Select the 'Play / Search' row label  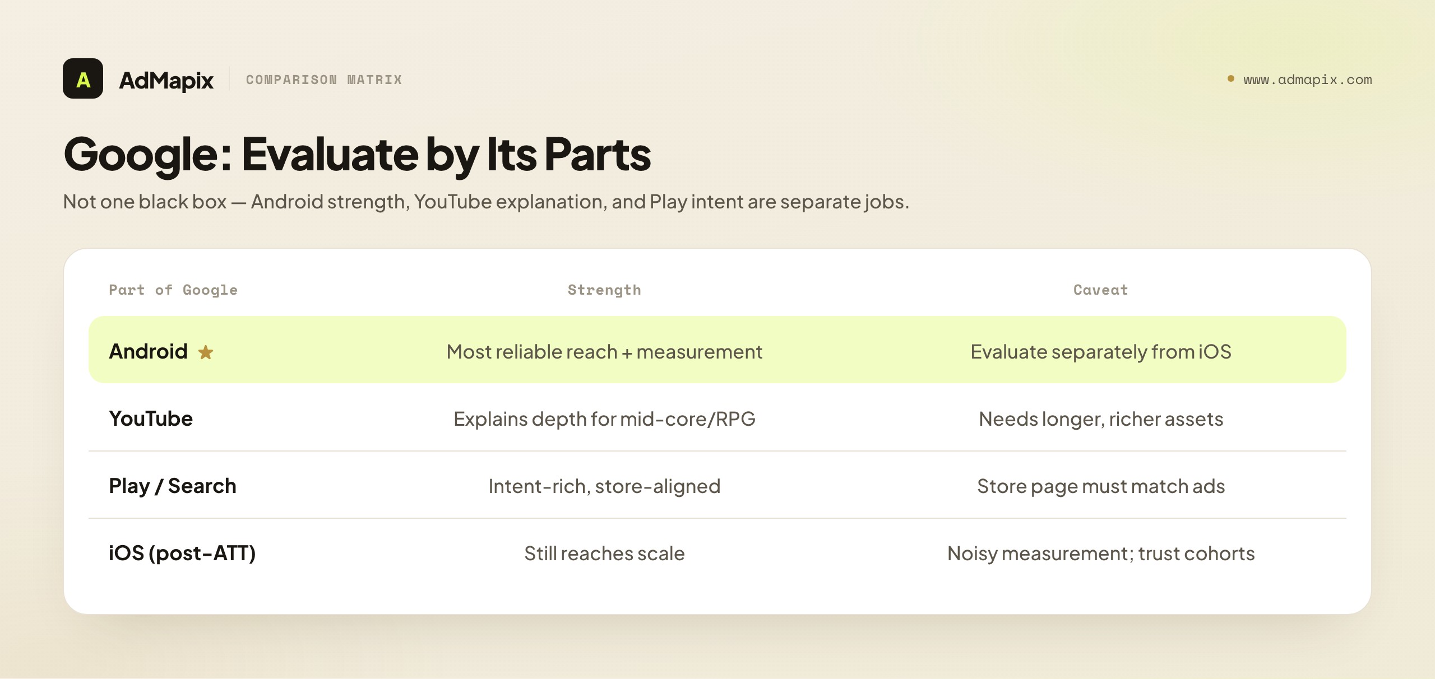[173, 486]
